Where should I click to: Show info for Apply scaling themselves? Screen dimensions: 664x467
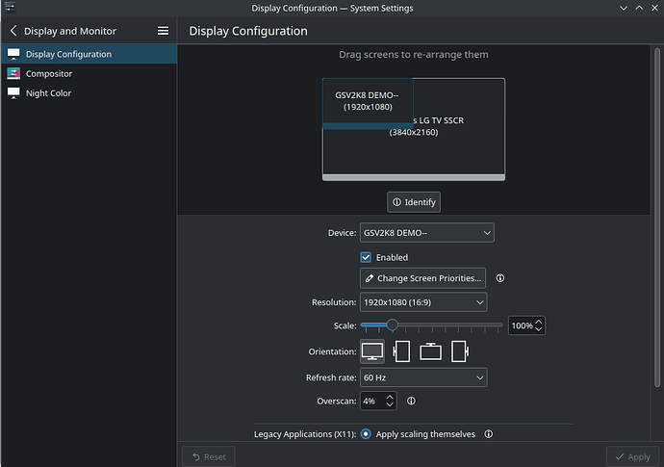[488, 434]
